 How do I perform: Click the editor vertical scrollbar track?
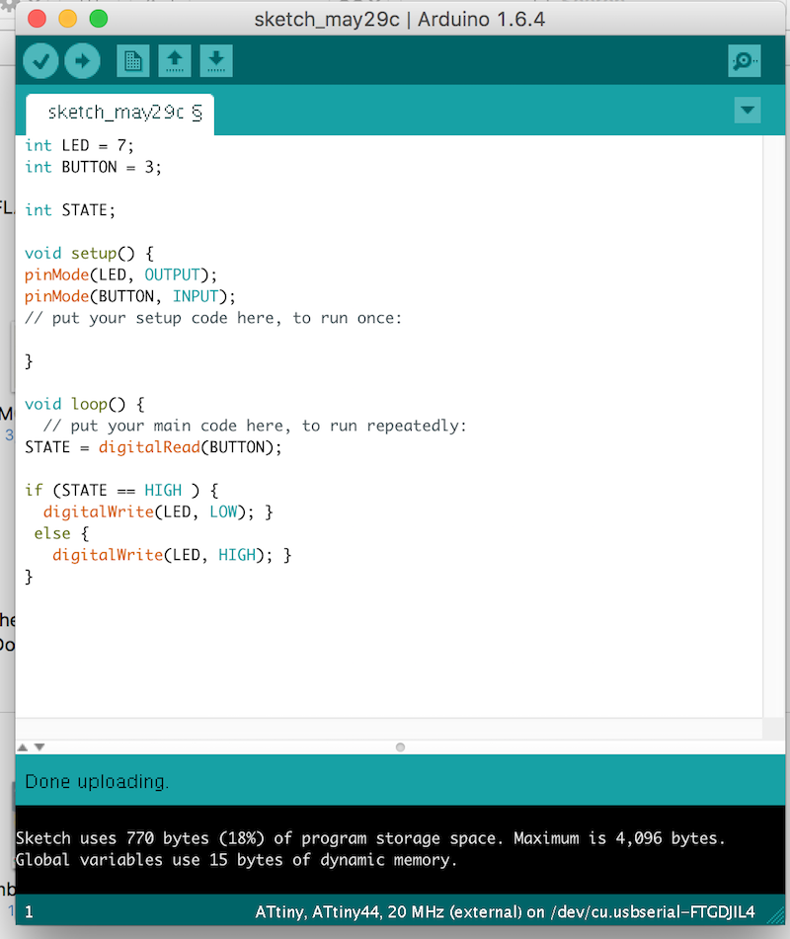pos(774,427)
